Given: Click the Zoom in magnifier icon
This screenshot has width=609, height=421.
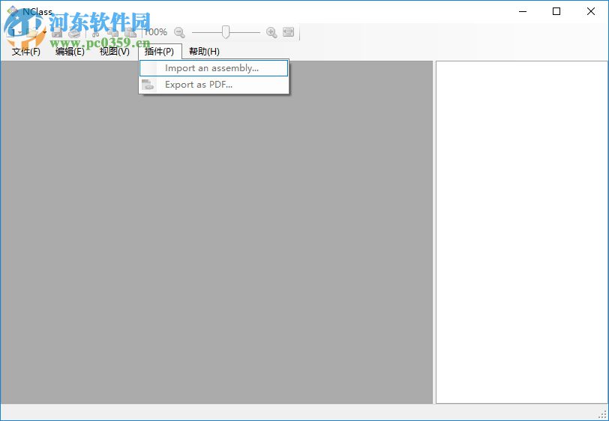Looking at the screenshot, I should click(271, 32).
